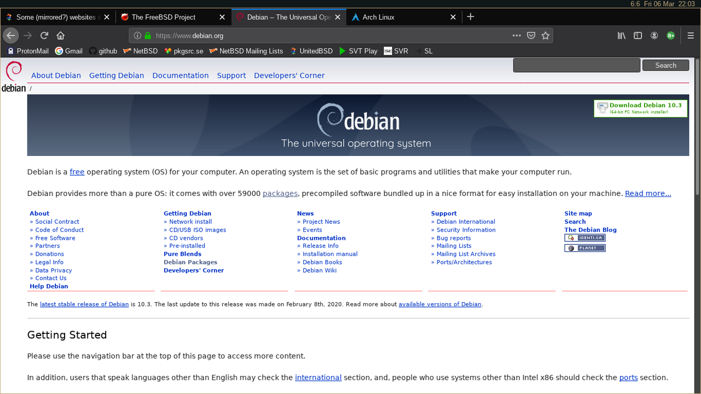The image size is (701, 394).
Task: Open a new tab with the plus button
Action: click(470, 17)
